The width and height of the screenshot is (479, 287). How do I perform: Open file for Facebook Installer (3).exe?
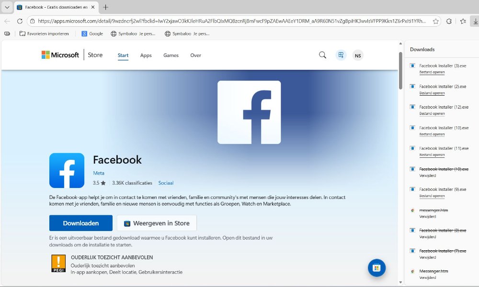point(432,72)
